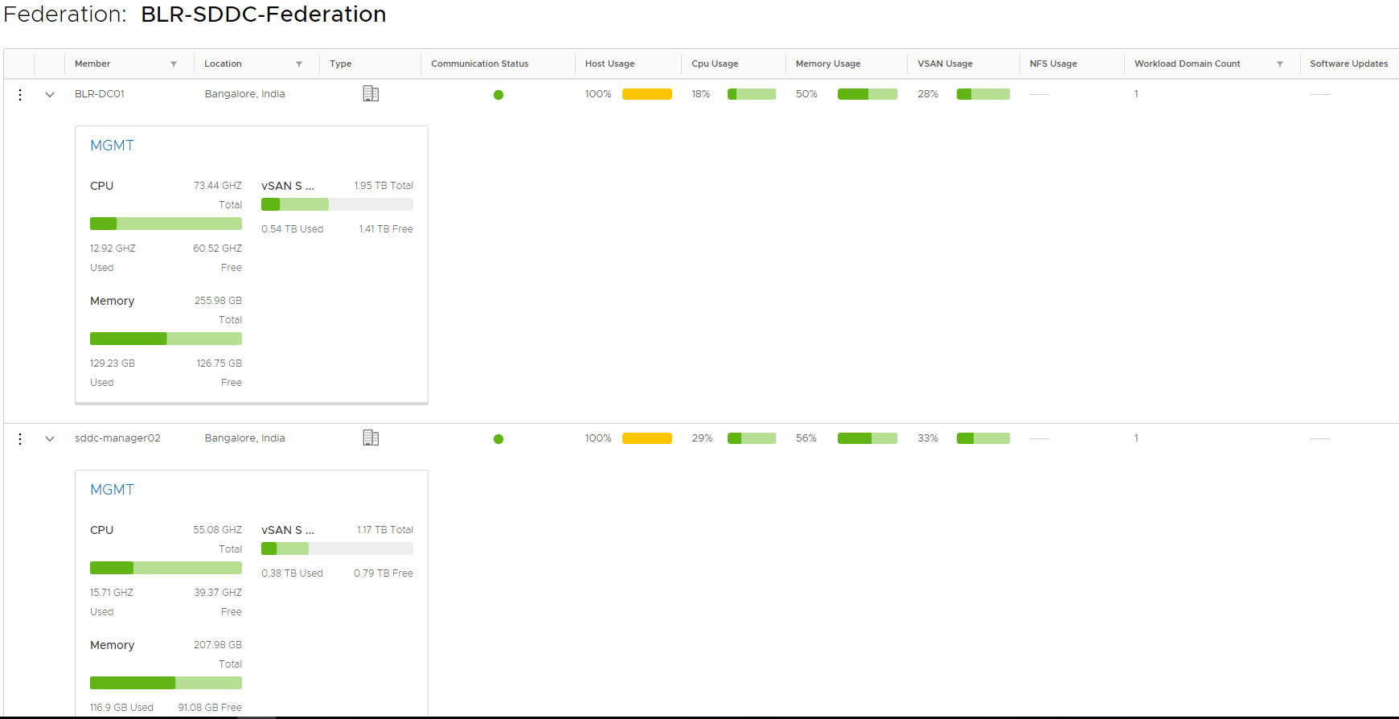
Task: Click the NFS Usage column header
Action: pyautogui.click(x=1053, y=64)
